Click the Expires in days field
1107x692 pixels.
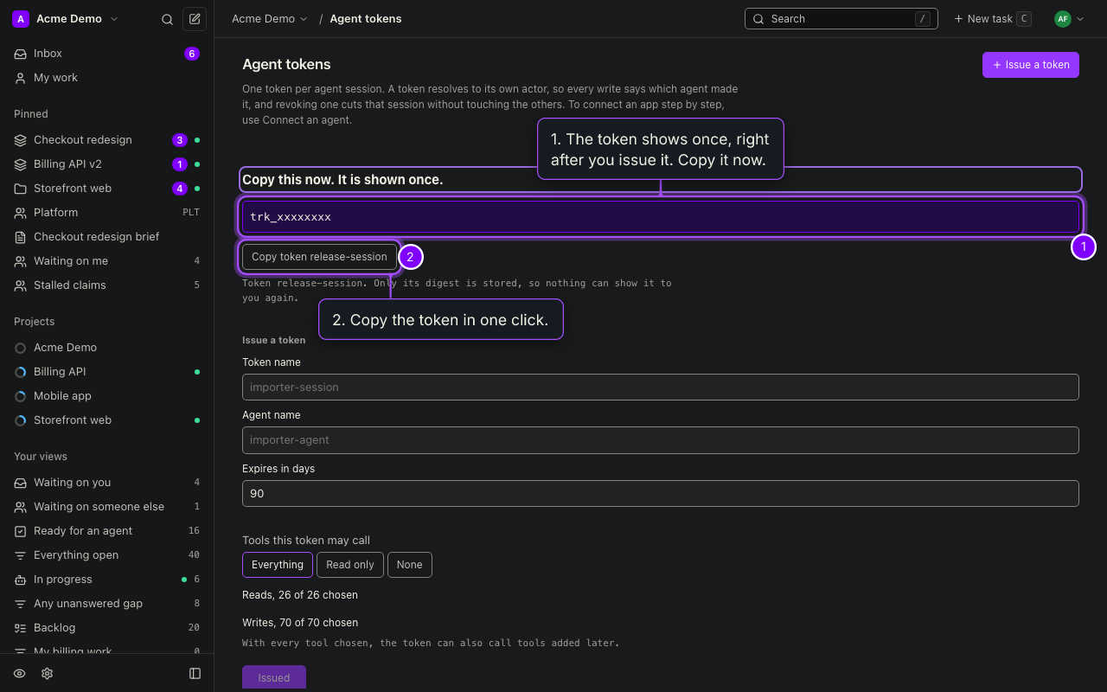click(x=661, y=494)
